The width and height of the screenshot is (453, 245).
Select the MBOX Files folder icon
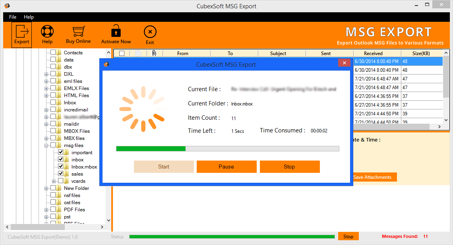[x=59, y=131]
